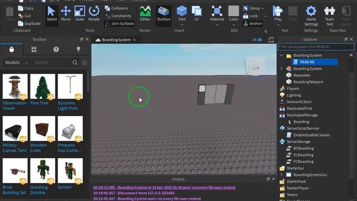Insert a new Part
This screenshot has height=201, width=357.
[182, 13]
